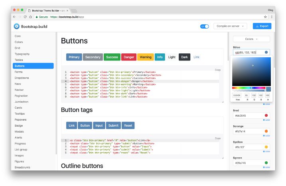286x186 pixels.
Task: Open the Chrome three-dot menu
Action: pos(272,17)
